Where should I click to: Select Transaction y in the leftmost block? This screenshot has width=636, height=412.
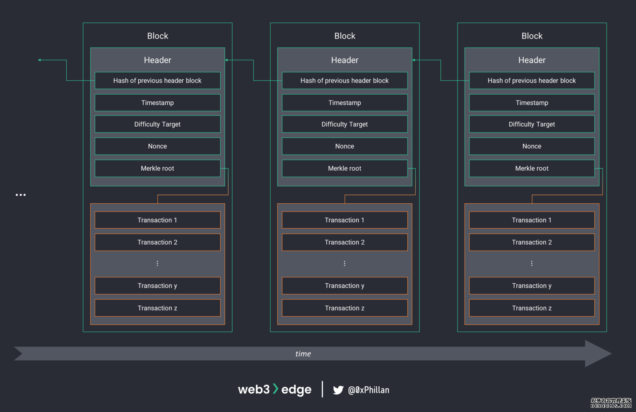(x=158, y=286)
